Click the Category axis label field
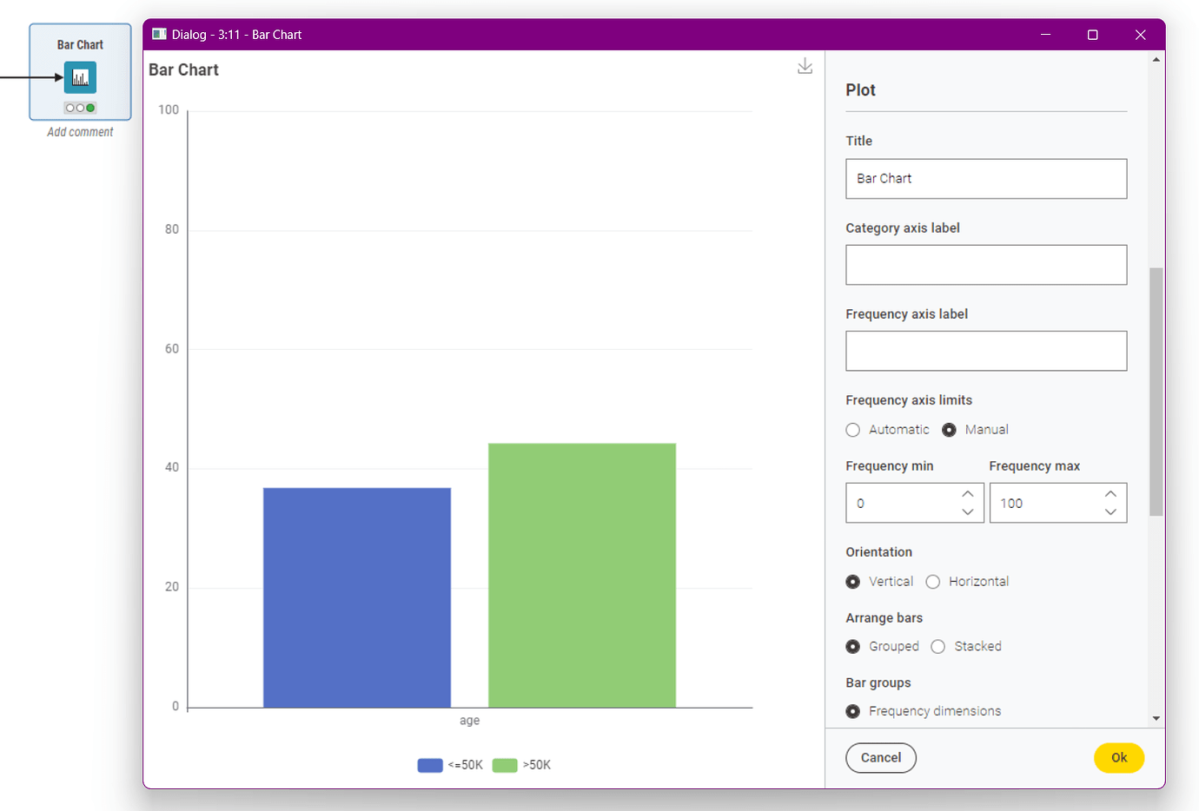This screenshot has width=1199, height=811. pyautogui.click(x=986, y=265)
